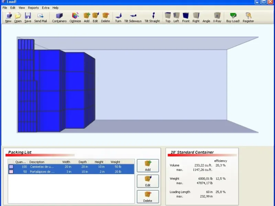
Task: Toggle the X-Ray view
Action: [217, 18]
